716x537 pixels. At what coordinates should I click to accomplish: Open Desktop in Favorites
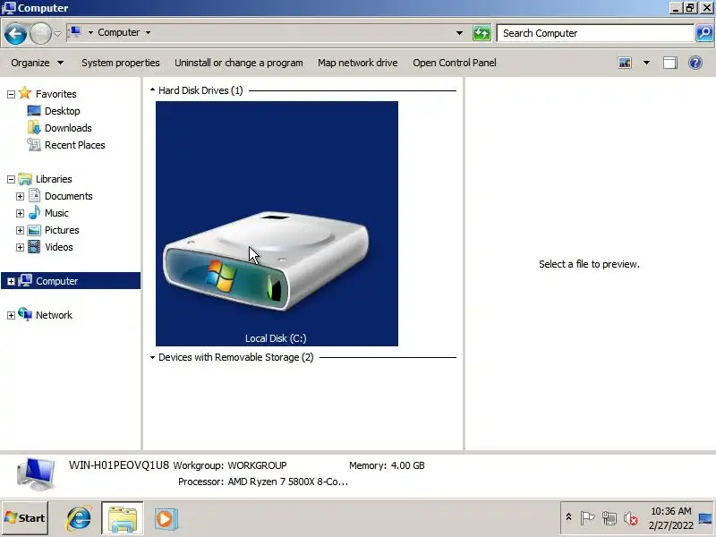tap(62, 111)
